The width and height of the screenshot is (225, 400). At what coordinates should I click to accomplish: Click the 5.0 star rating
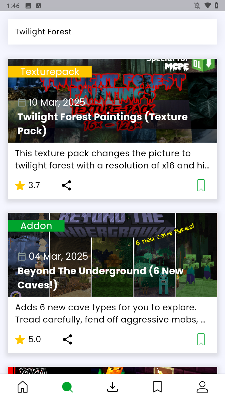coord(28,339)
